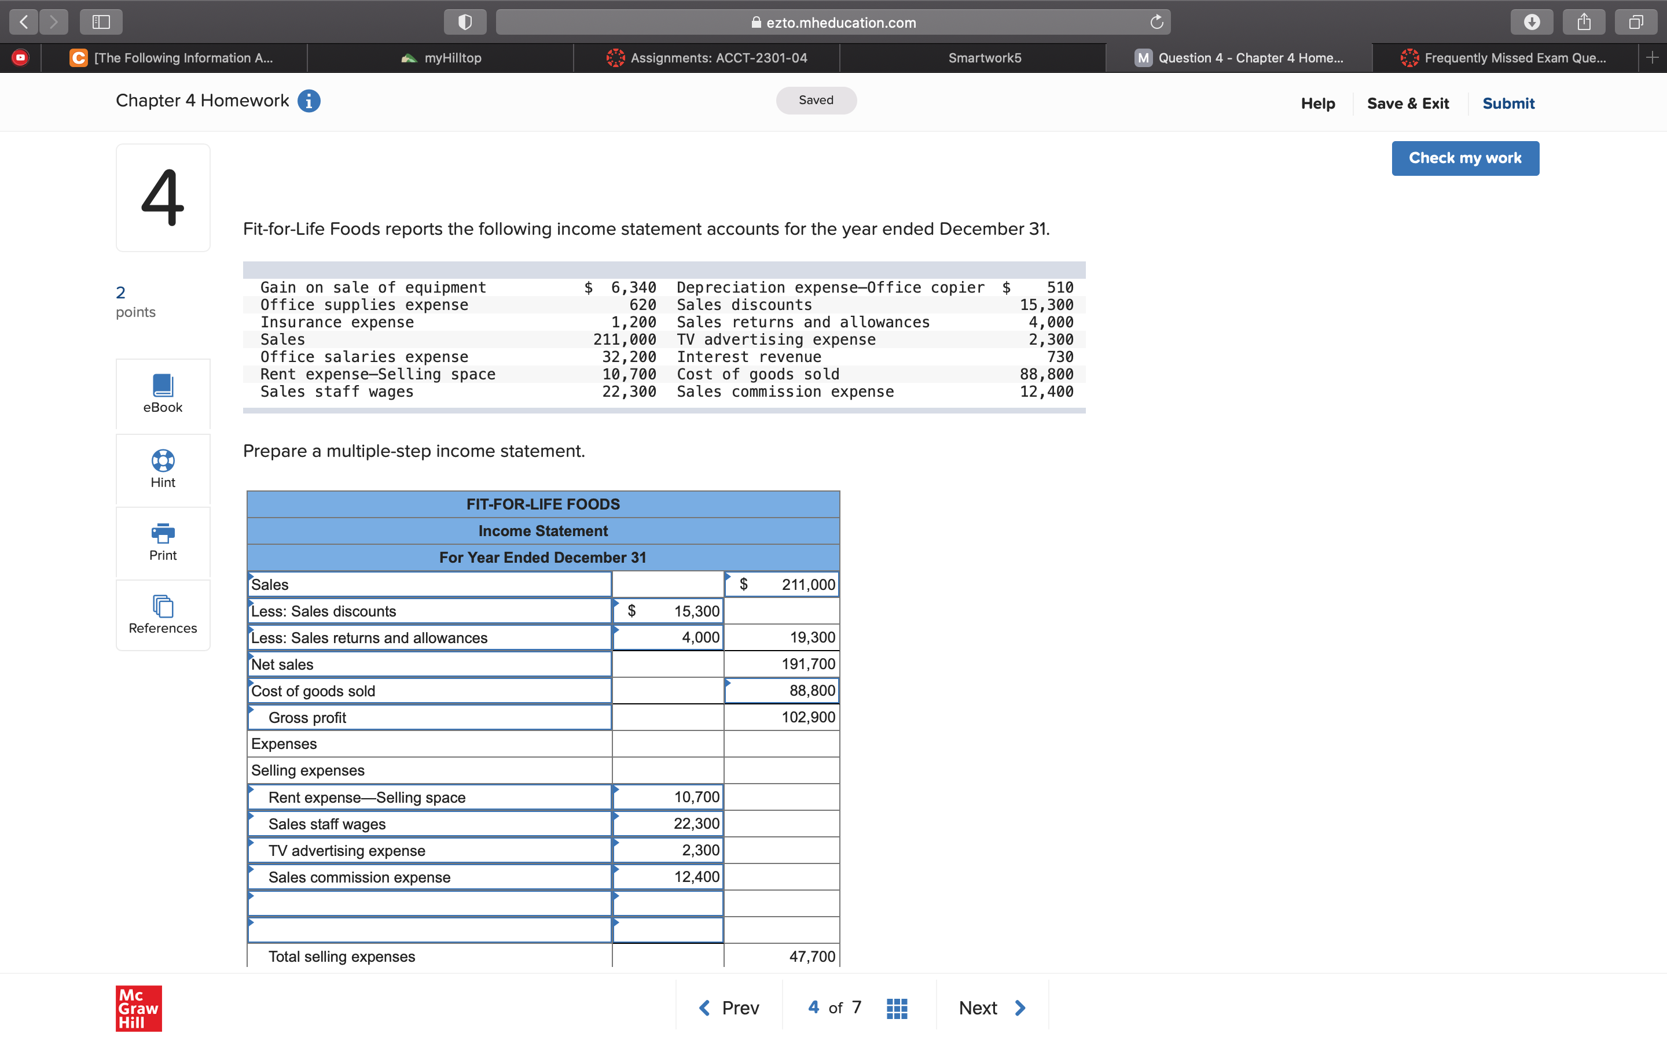Click the info icon beside Chapter 4 Homework
Image resolution: width=1667 pixels, height=1041 pixels.
(x=309, y=101)
